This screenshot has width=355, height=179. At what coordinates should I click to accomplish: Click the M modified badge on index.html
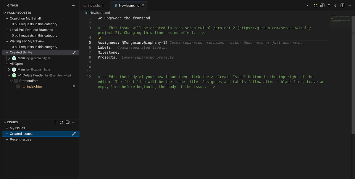(74, 86)
